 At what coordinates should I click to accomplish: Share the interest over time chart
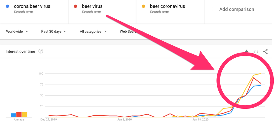pos(265,51)
